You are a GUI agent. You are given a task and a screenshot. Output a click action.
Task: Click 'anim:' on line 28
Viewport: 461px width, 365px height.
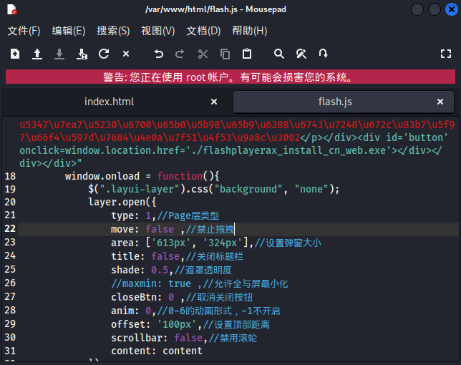tap(125, 311)
